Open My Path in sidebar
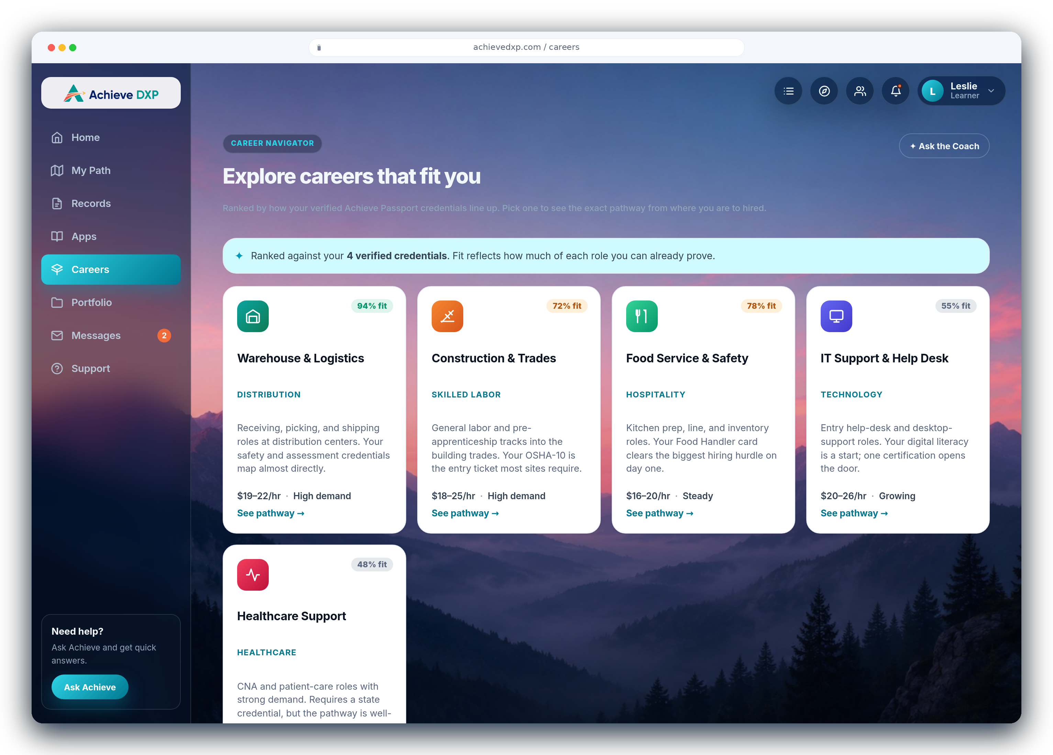Image resolution: width=1053 pixels, height=755 pixels. click(x=111, y=171)
